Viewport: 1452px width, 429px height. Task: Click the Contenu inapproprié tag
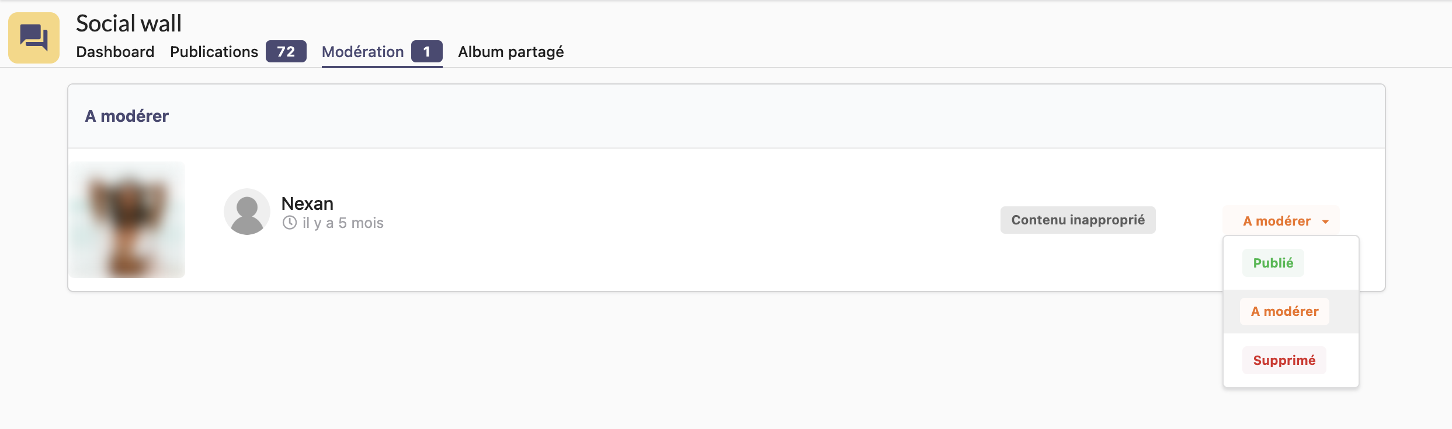coord(1078,220)
